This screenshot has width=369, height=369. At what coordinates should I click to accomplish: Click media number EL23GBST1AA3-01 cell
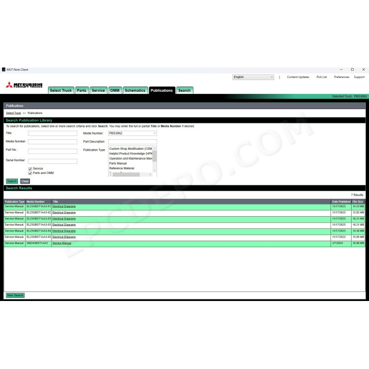tap(38, 207)
